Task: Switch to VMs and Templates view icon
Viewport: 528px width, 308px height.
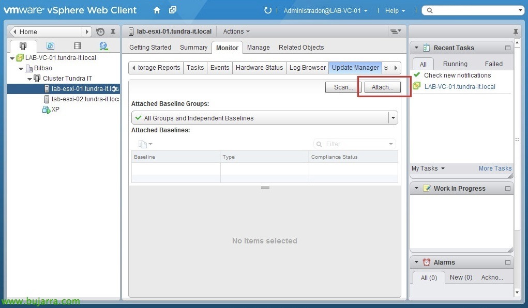Action: (50, 46)
